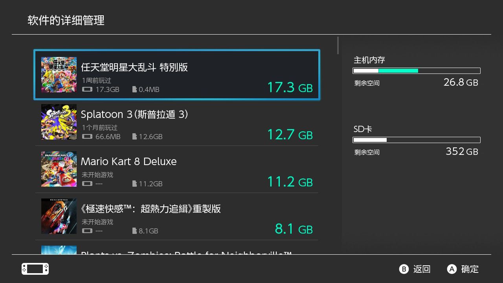The height and width of the screenshot is (283, 503).
Task: Click the 1周前玩过 last played text
Action: click(97, 81)
